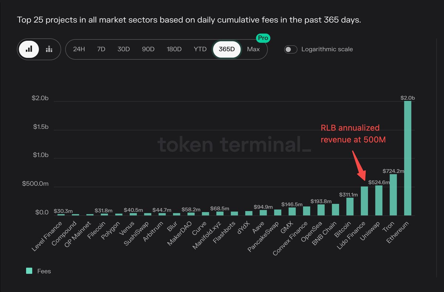Click the $40.5m value label

133,210
